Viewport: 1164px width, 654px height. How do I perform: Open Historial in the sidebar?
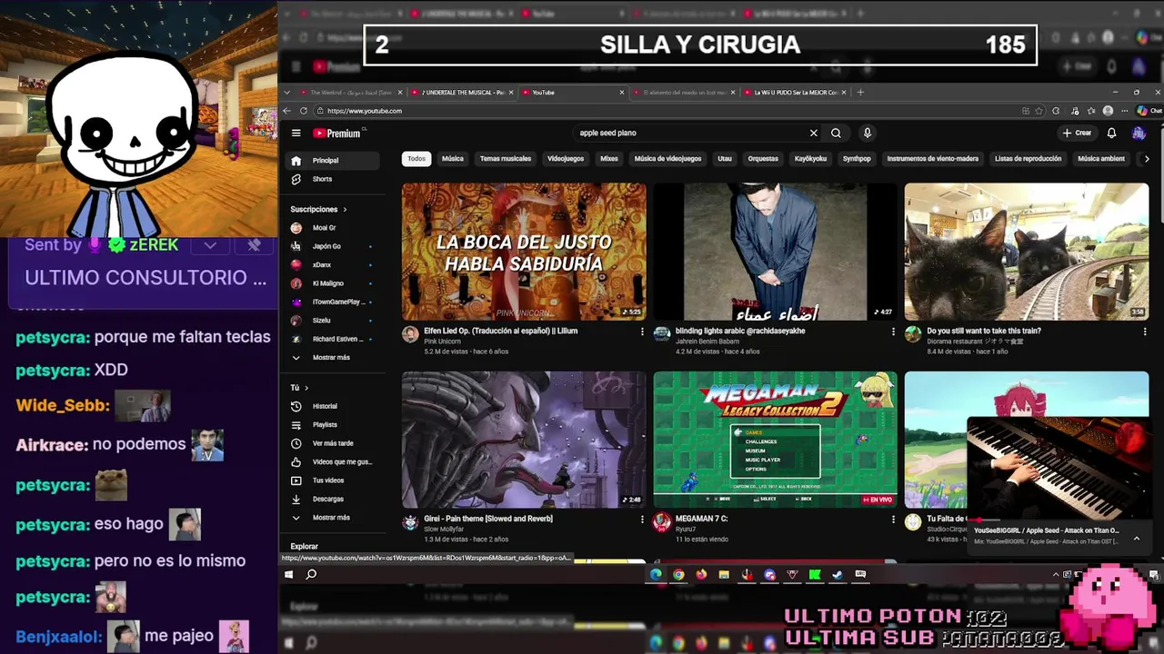tap(333, 406)
